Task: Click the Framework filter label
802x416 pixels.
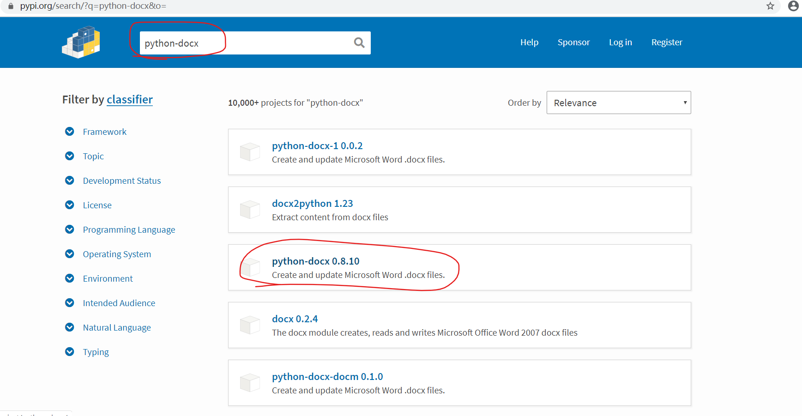Action: coord(105,132)
